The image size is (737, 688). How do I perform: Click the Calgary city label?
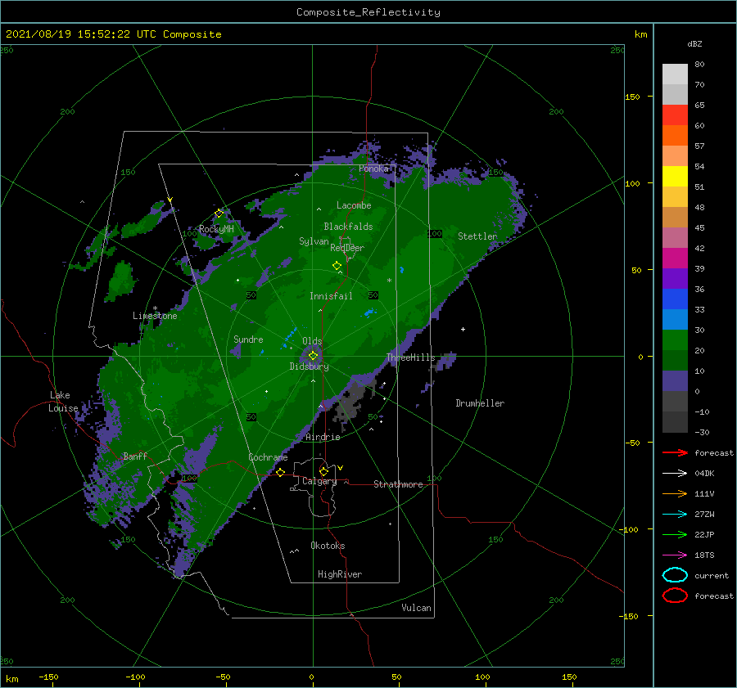click(319, 481)
